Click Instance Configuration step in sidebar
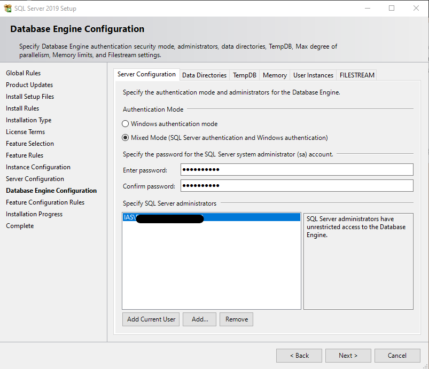Image resolution: width=429 pixels, height=369 pixels. click(x=38, y=167)
